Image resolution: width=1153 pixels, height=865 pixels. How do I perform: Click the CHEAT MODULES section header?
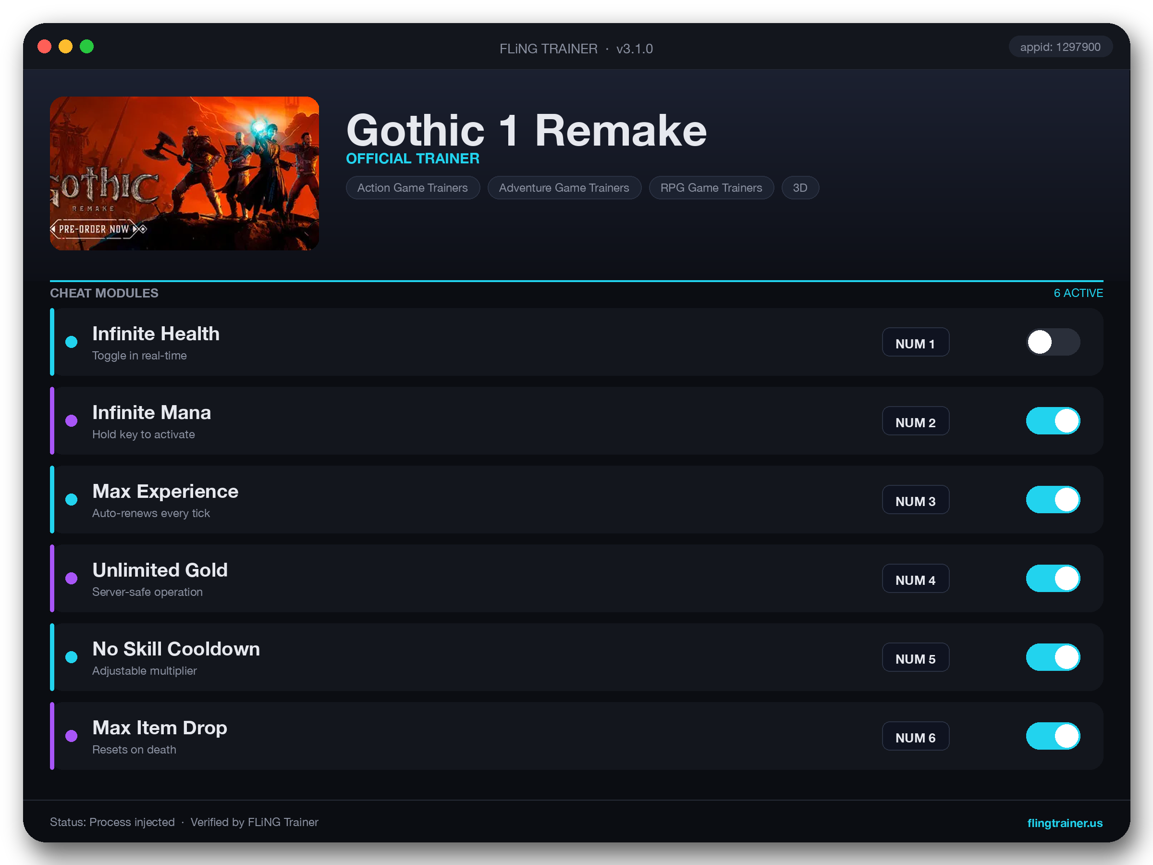coord(104,293)
